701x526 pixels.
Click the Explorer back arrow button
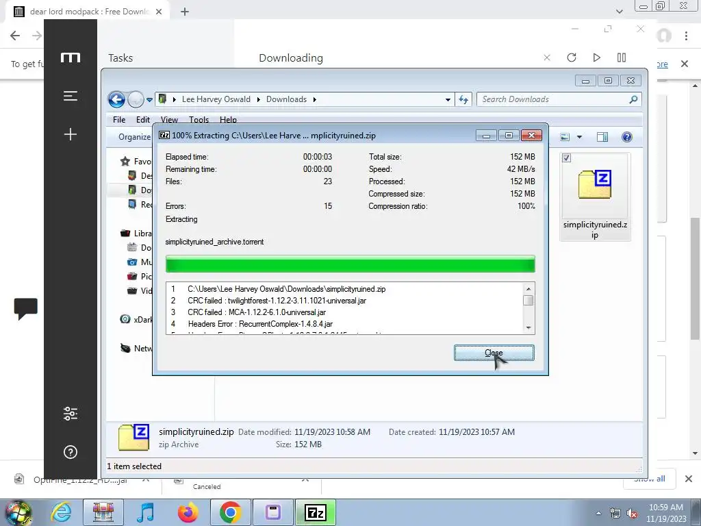click(x=116, y=99)
